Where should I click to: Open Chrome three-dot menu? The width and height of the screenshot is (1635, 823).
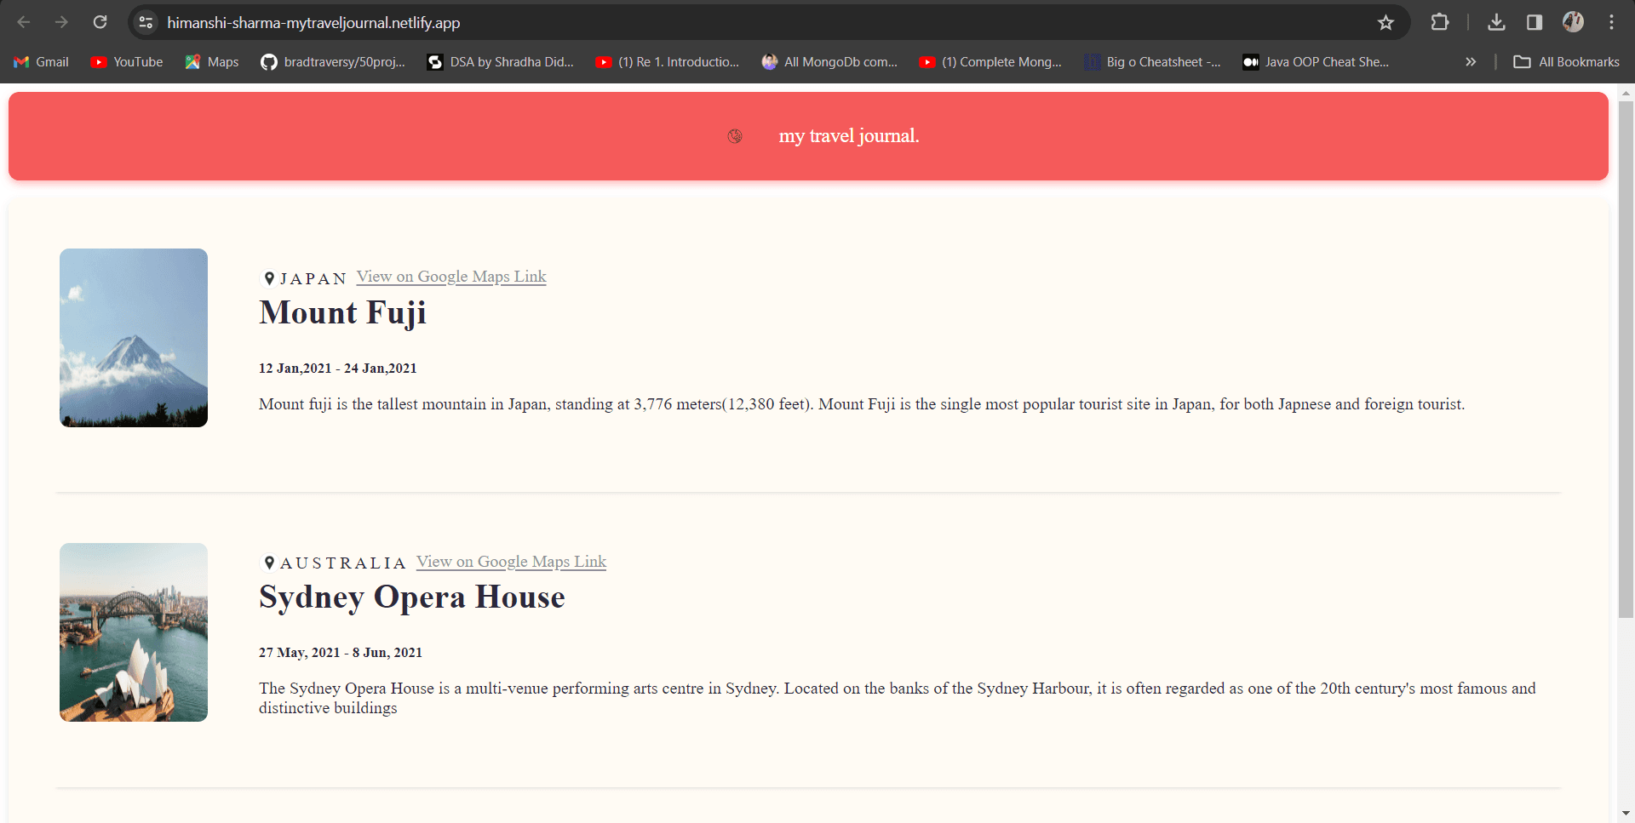[x=1611, y=22]
